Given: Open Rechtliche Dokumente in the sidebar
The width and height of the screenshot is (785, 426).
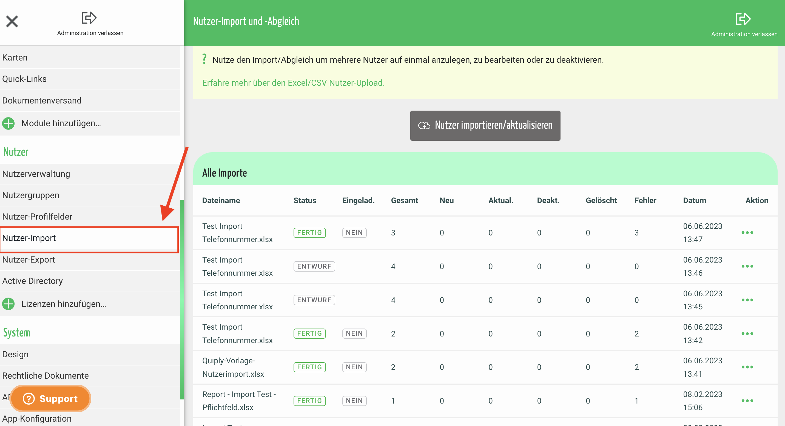Looking at the screenshot, I should [x=90, y=376].
